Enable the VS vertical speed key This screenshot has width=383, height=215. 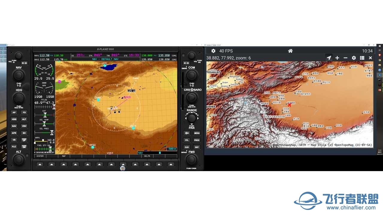pyautogui.click(x=14, y=140)
